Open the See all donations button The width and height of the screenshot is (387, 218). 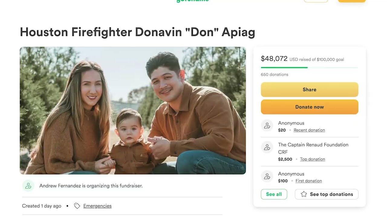click(274, 194)
